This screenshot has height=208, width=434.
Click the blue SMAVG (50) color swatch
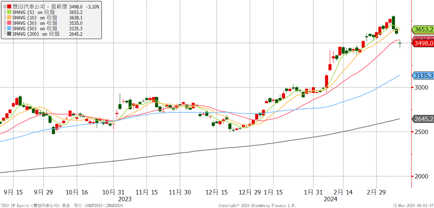(x=10, y=29)
